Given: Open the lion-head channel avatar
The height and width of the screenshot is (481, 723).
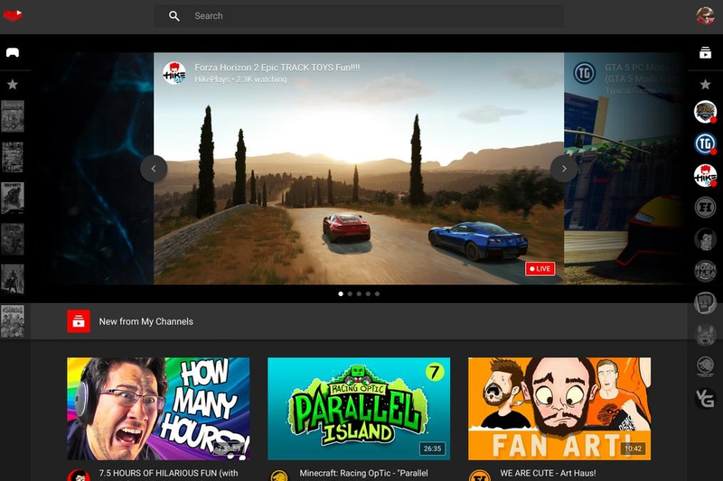Looking at the screenshot, I should pos(705,366).
